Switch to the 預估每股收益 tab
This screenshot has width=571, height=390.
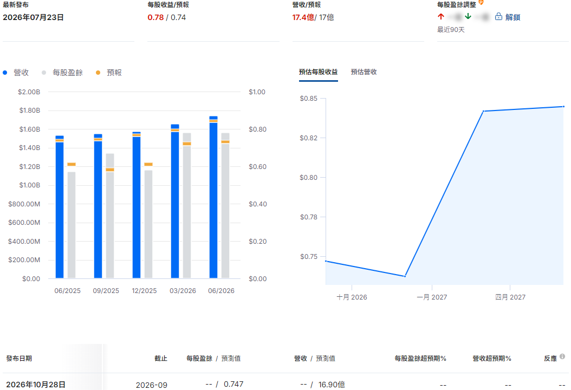point(318,71)
